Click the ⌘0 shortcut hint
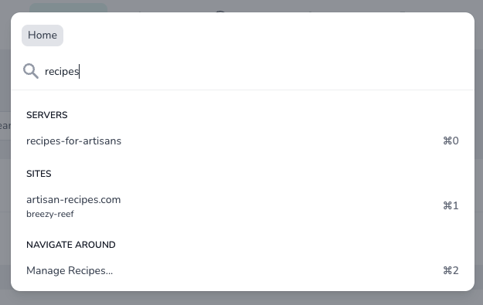Image resolution: width=483 pixels, height=305 pixels. point(451,141)
